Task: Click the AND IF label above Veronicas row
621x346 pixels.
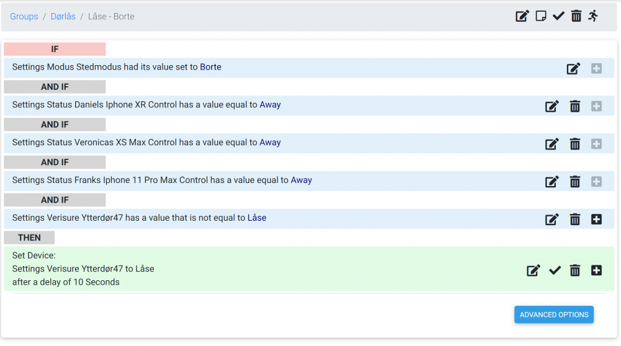Action: (55, 125)
